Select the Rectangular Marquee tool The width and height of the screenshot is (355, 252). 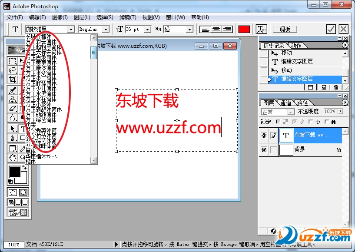(x=13, y=61)
